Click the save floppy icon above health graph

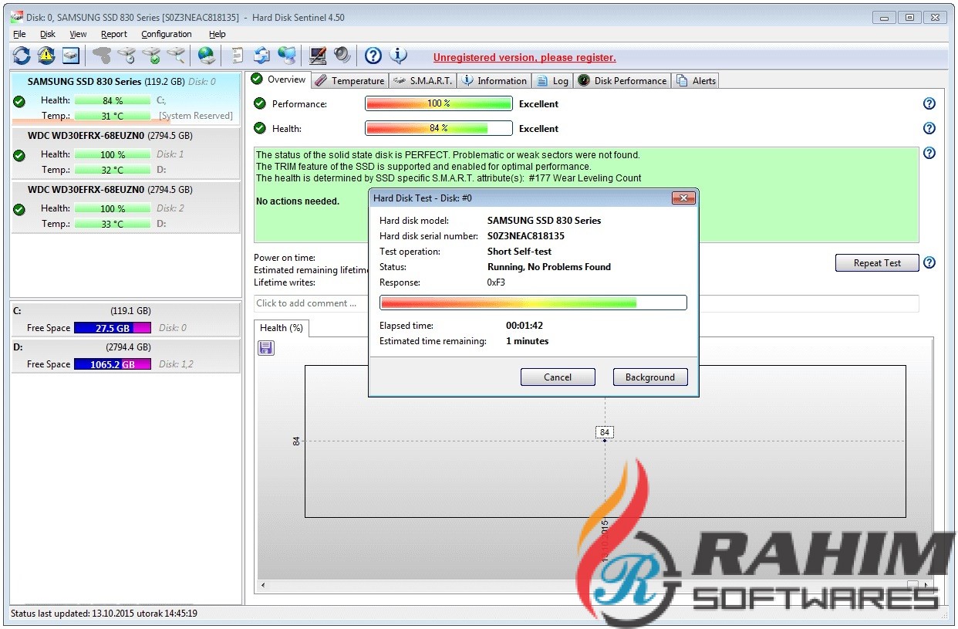[x=265, y=348]
